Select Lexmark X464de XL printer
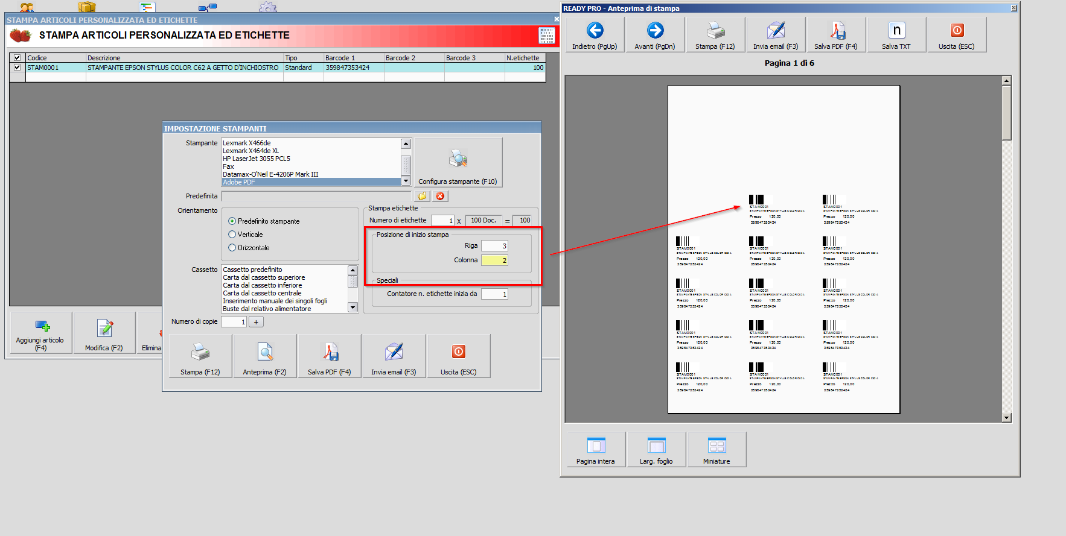 (x=311, y=151)
